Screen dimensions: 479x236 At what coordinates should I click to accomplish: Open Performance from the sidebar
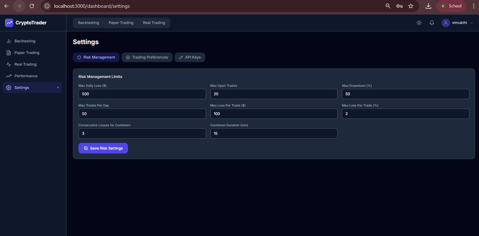[x=32, y=76]
